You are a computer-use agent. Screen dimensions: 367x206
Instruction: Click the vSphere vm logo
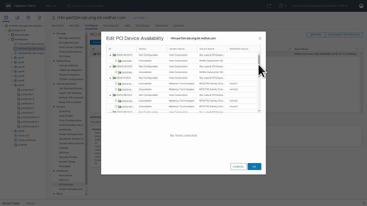(x=8, y=6)
